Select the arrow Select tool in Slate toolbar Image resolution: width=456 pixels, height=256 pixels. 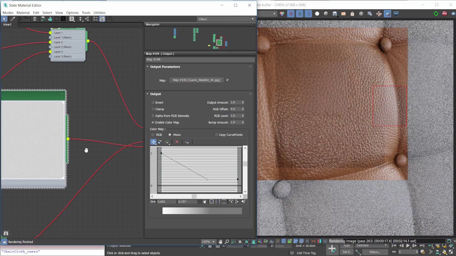(4, 19)
